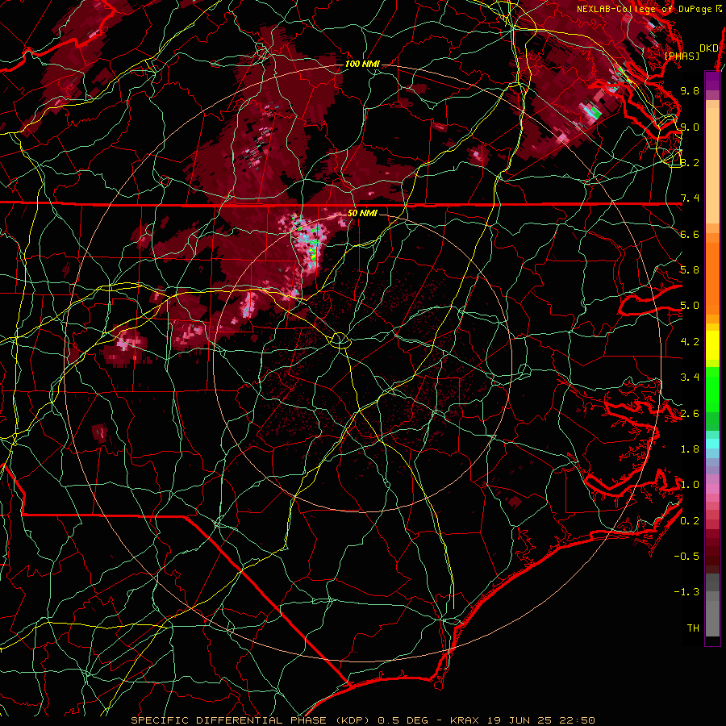Viewport: 726px width, 726px height.
Task: Select the 0.2 scale value
Action: coord(690,521)
